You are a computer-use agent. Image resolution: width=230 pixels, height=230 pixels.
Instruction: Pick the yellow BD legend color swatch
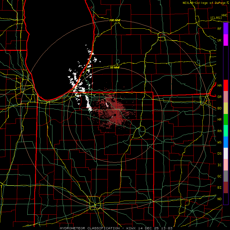(226, 108)
